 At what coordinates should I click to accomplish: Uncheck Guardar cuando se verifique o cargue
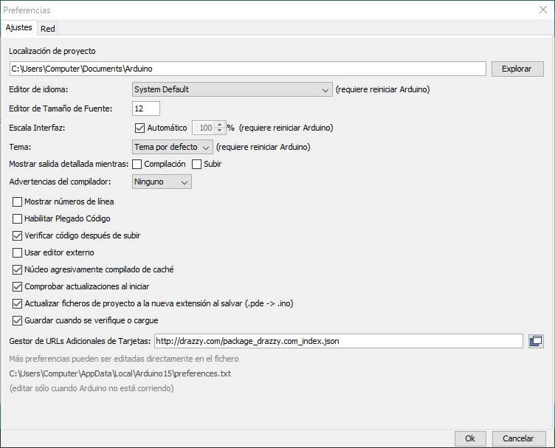18,320
